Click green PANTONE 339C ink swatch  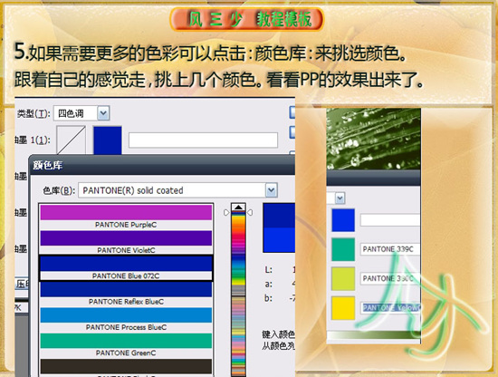[343, 249]
